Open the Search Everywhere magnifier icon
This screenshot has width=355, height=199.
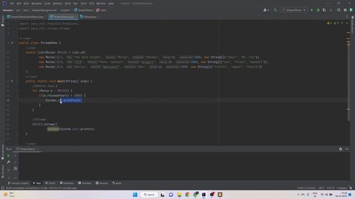coord(339,10)
